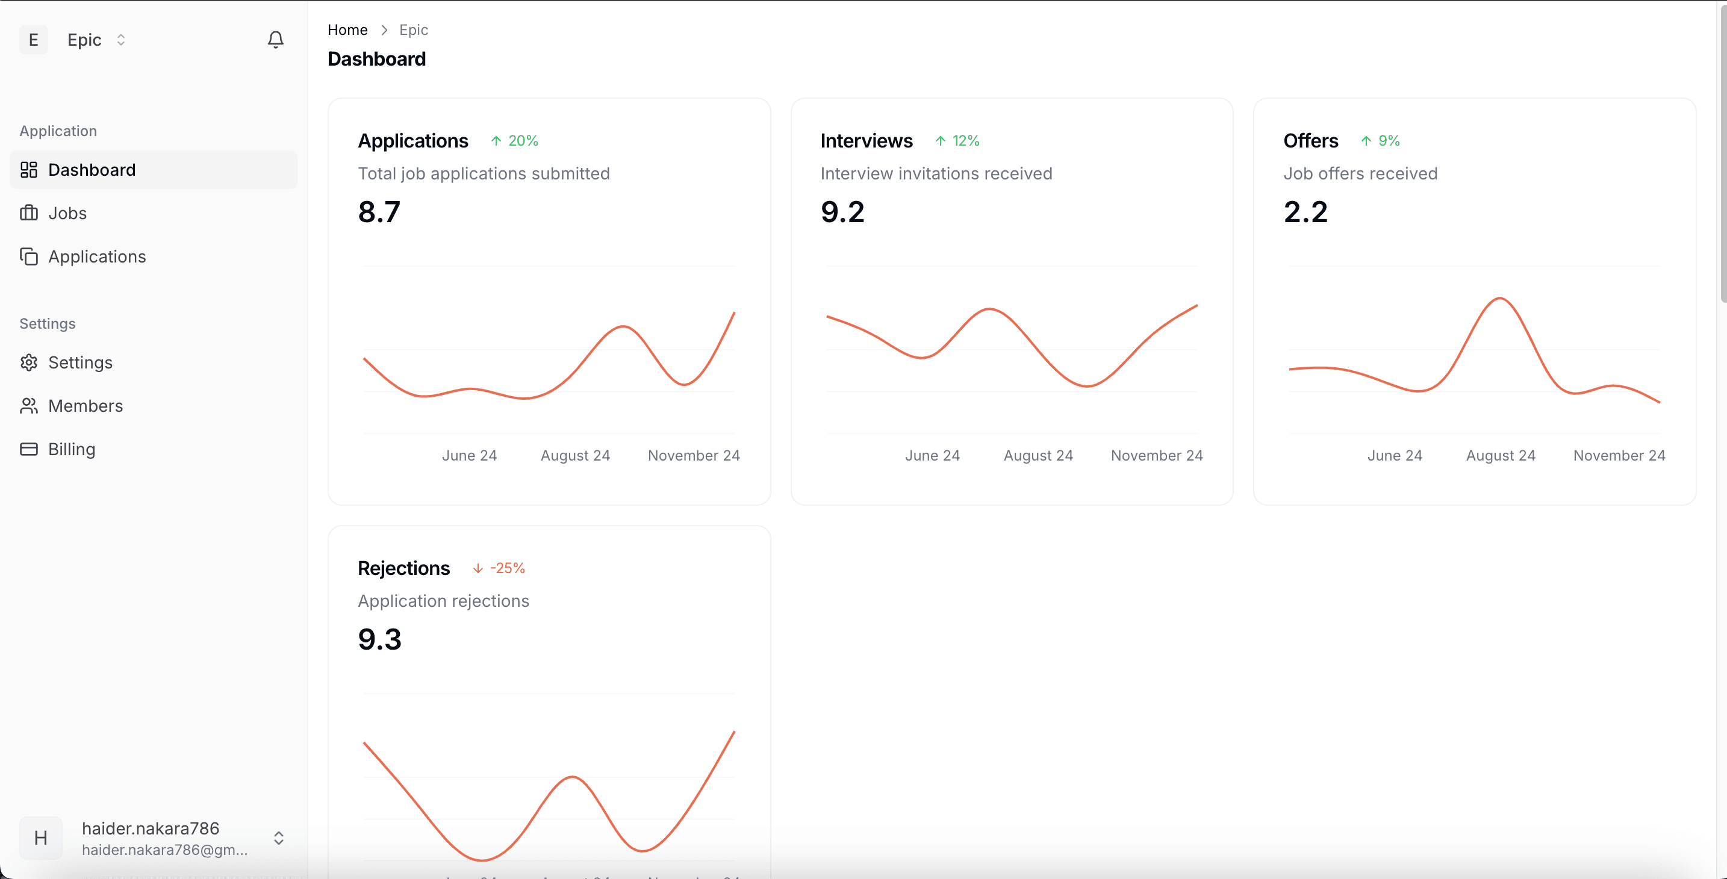This screenshot has width=1727, height=879.
Task: Open the Settings sidebar item
Action: click(154, 362)
